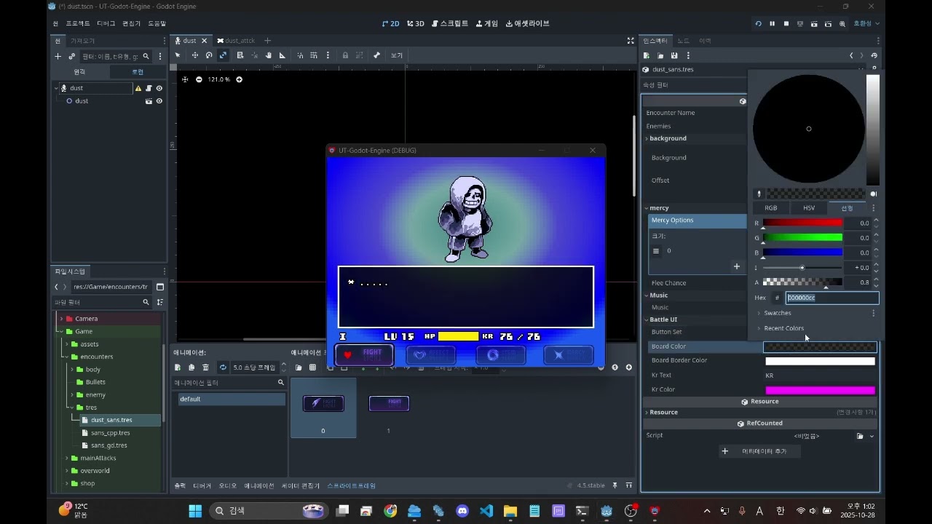Center the 2D viewport view

coord(185,79)
